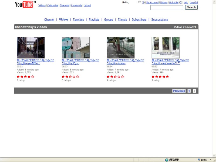Viewport: 216px width, 162px height.
Task: Click the inbox count (0) link
Action: pos(143,2)
